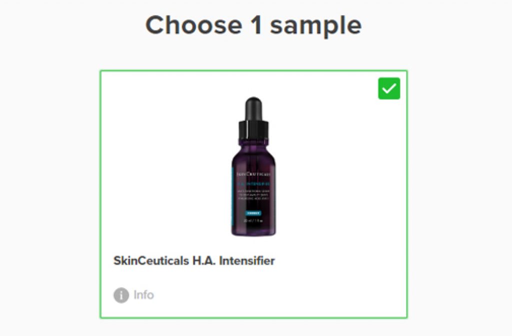Click the teal label badge on the bottle
Image resolution: width=512 pixels, height=336 pixels.
253,213
